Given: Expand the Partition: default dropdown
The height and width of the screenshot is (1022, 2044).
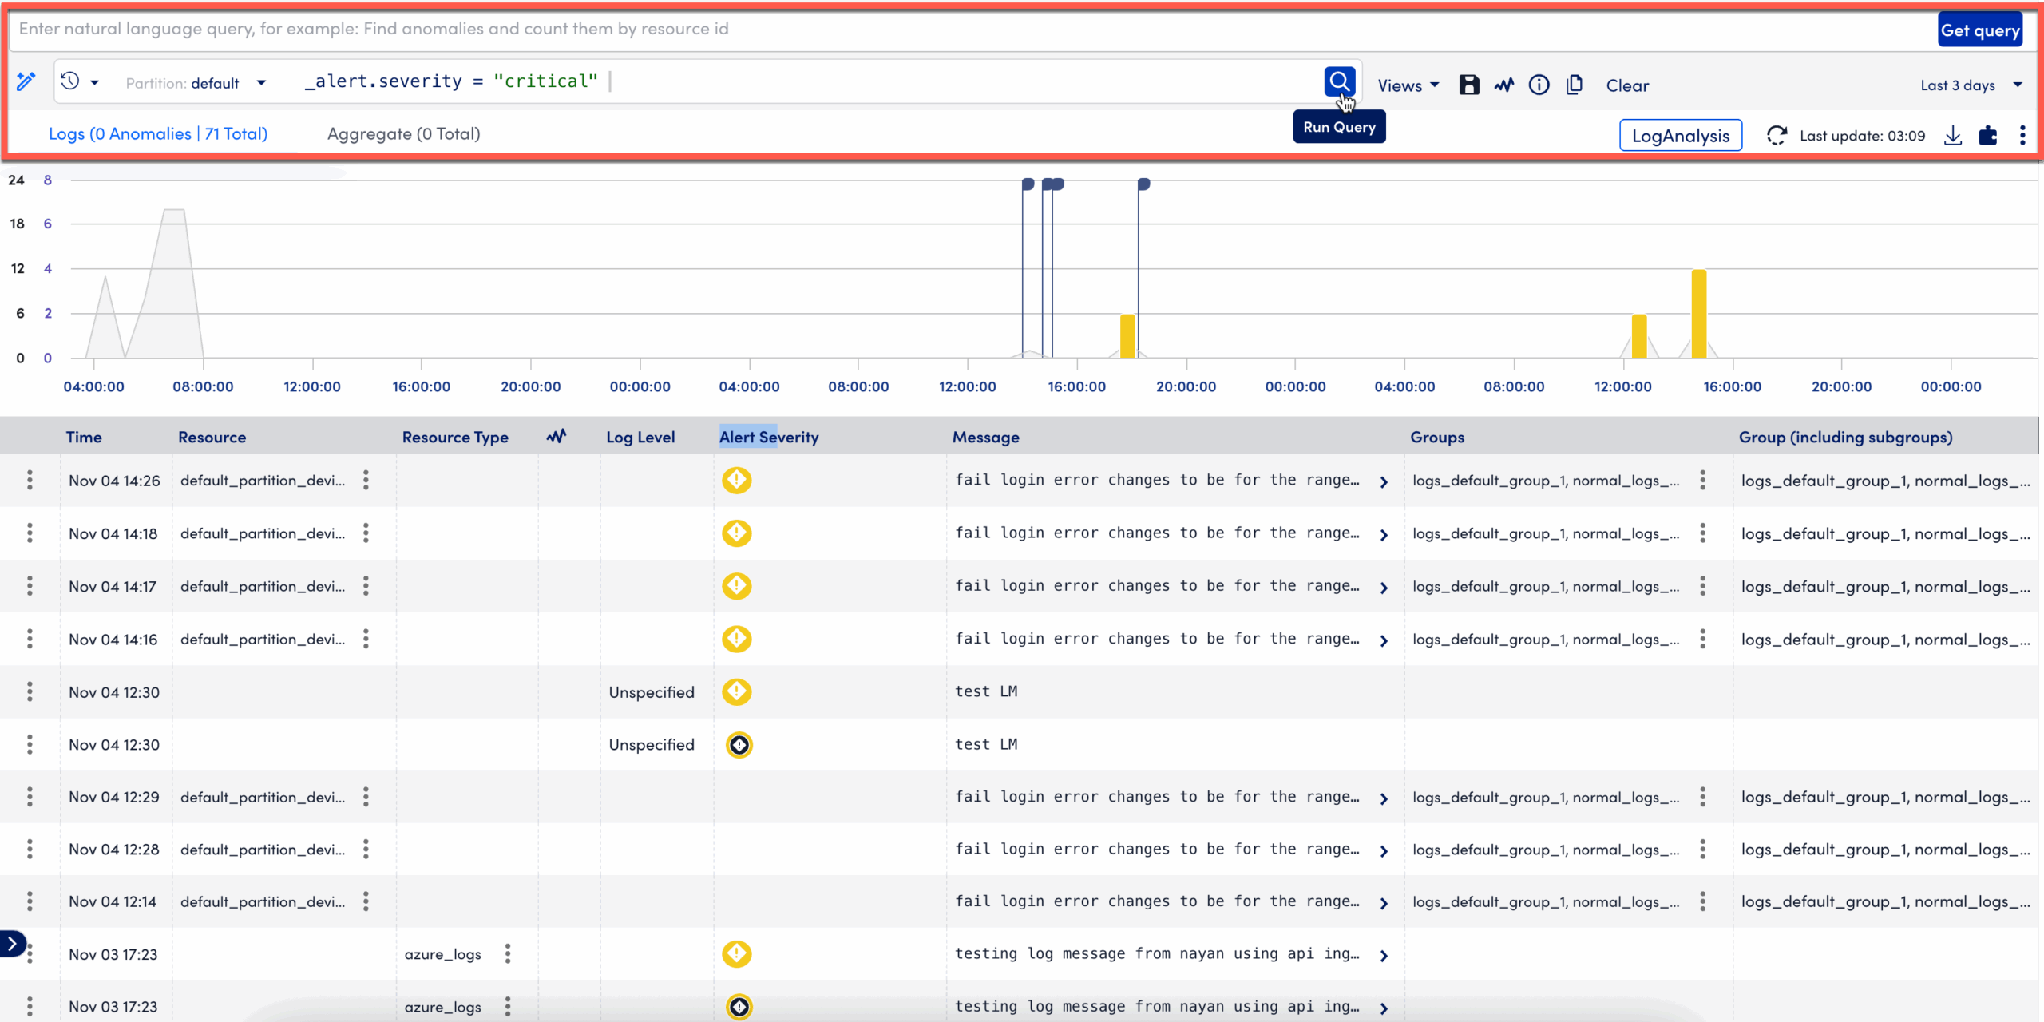Looking at the screenshot, I should coord(197,82).
